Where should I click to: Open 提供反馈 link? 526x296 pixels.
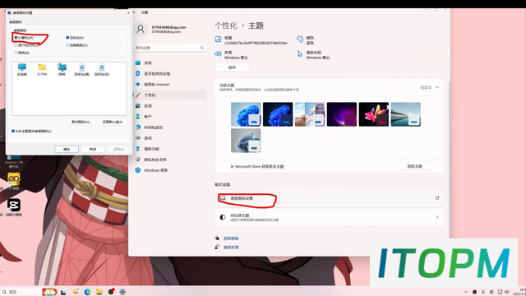point(231,247)
